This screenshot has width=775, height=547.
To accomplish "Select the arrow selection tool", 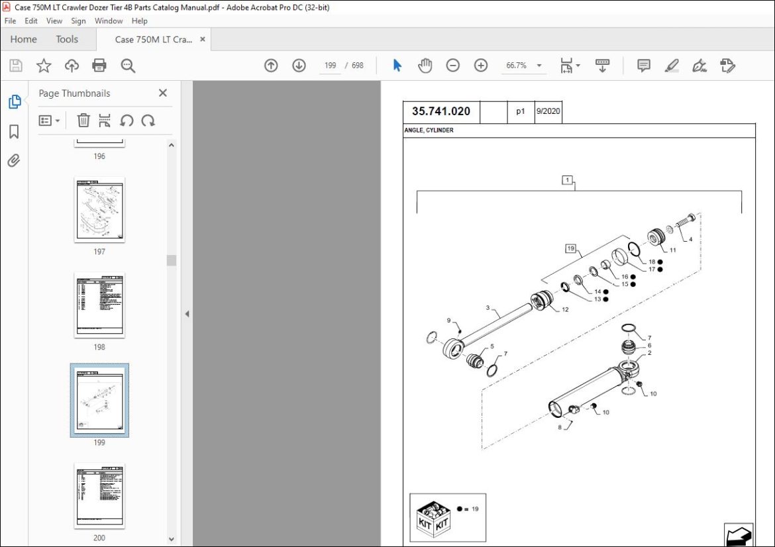I will tap(397, 65).
